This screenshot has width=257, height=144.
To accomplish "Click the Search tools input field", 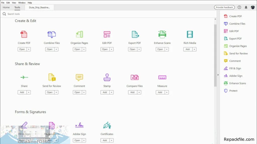I will pyautogui.click(x=108, y=14).
